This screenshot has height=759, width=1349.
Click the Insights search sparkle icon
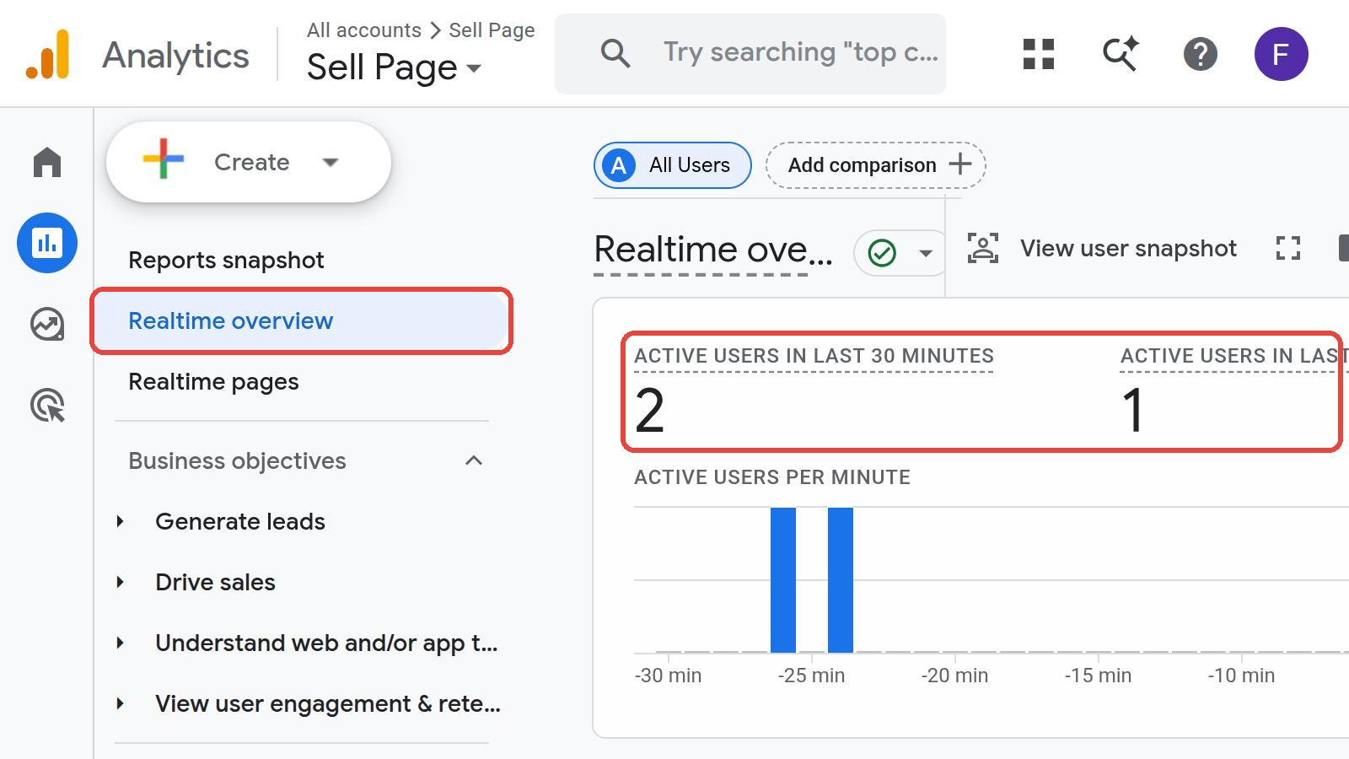pyautogui.click(x=1121, y=54)
